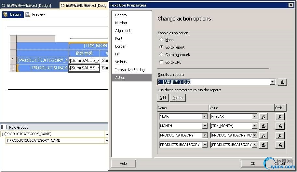The width and height of the screenshot is (297, 172).
Task: Select the Action properties page
Action: tap(132, 78)
